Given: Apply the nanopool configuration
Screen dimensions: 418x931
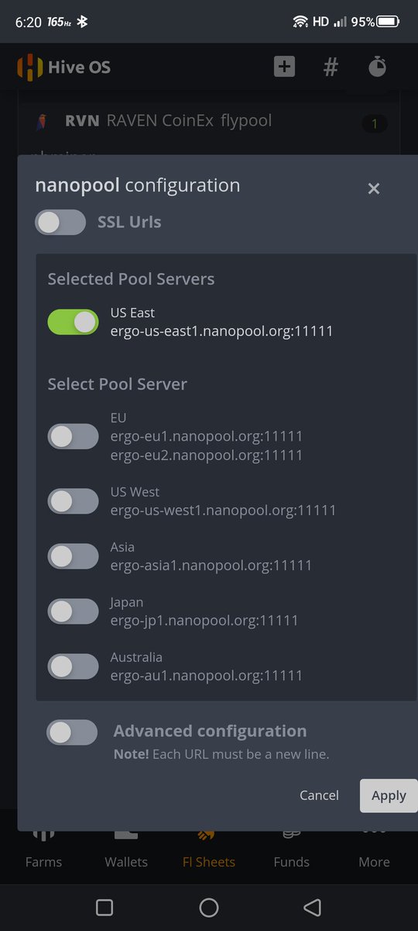Looking at the screenshot, I should [x=389, y=795].
